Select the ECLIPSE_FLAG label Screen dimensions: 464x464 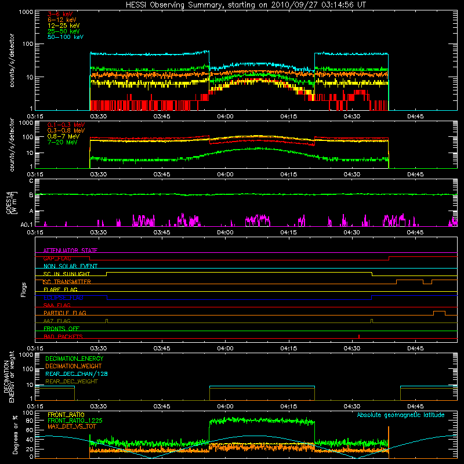pyautogui.click(x=63, y=298)
